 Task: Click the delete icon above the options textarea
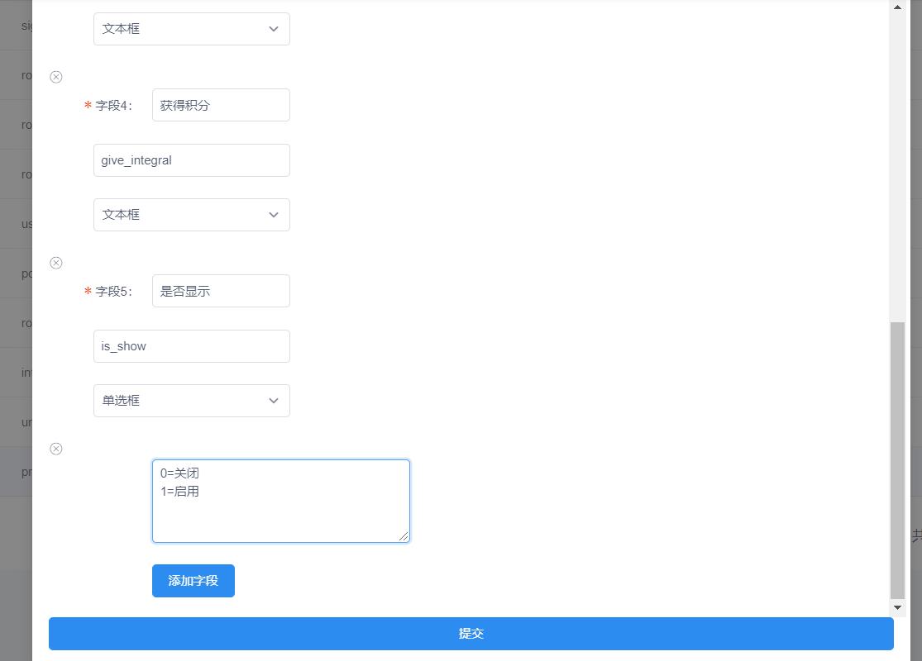pos(55,449)
